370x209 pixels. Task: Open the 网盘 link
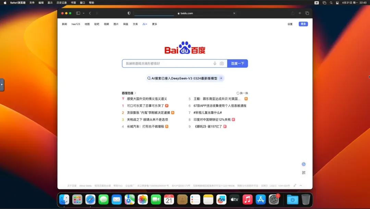click(x=125, y=24)
